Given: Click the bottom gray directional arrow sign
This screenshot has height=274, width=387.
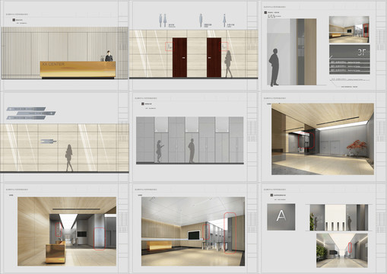Looking at the screenshot, I should point(26,118).
